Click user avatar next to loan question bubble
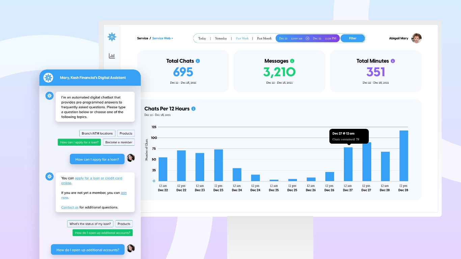Viewport: 461px width, 259px height. click(131, 158)
